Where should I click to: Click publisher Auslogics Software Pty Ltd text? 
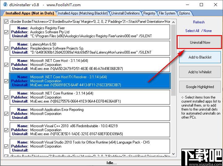click(x=50, y=32)
